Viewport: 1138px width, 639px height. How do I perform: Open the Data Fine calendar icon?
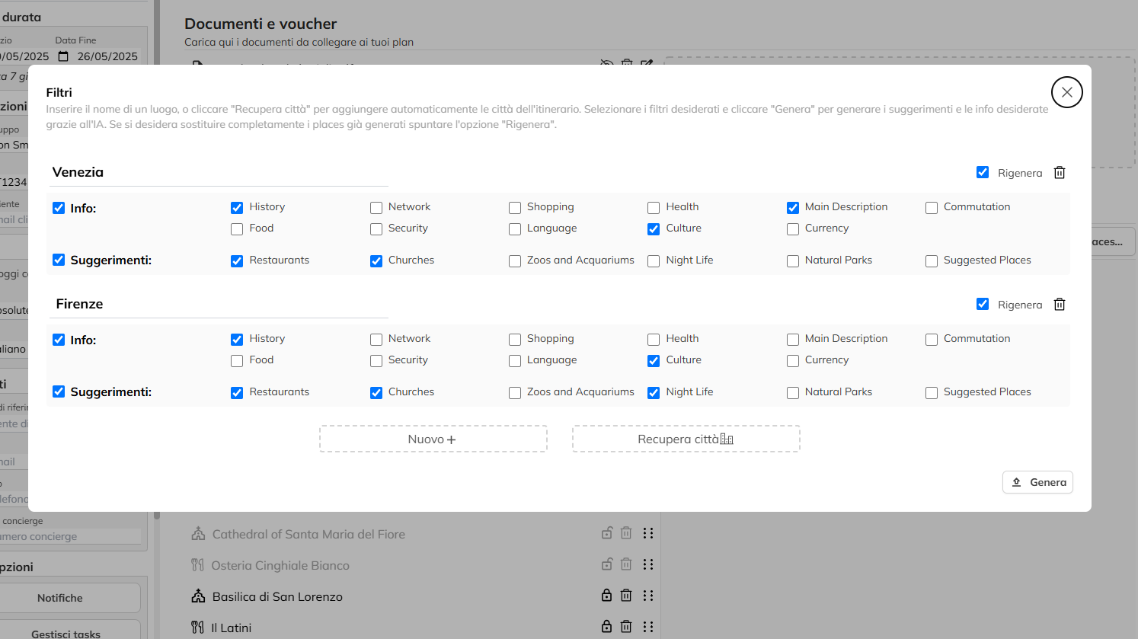(x=63, y=56)
